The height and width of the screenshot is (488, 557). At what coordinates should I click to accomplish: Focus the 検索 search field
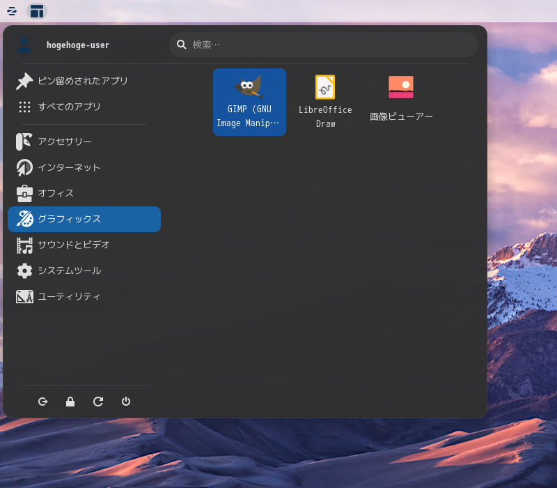click(x=323, y=45)
